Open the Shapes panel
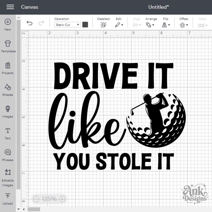The height and width of the screenshot is (212, 212). [x=8, y=90]
